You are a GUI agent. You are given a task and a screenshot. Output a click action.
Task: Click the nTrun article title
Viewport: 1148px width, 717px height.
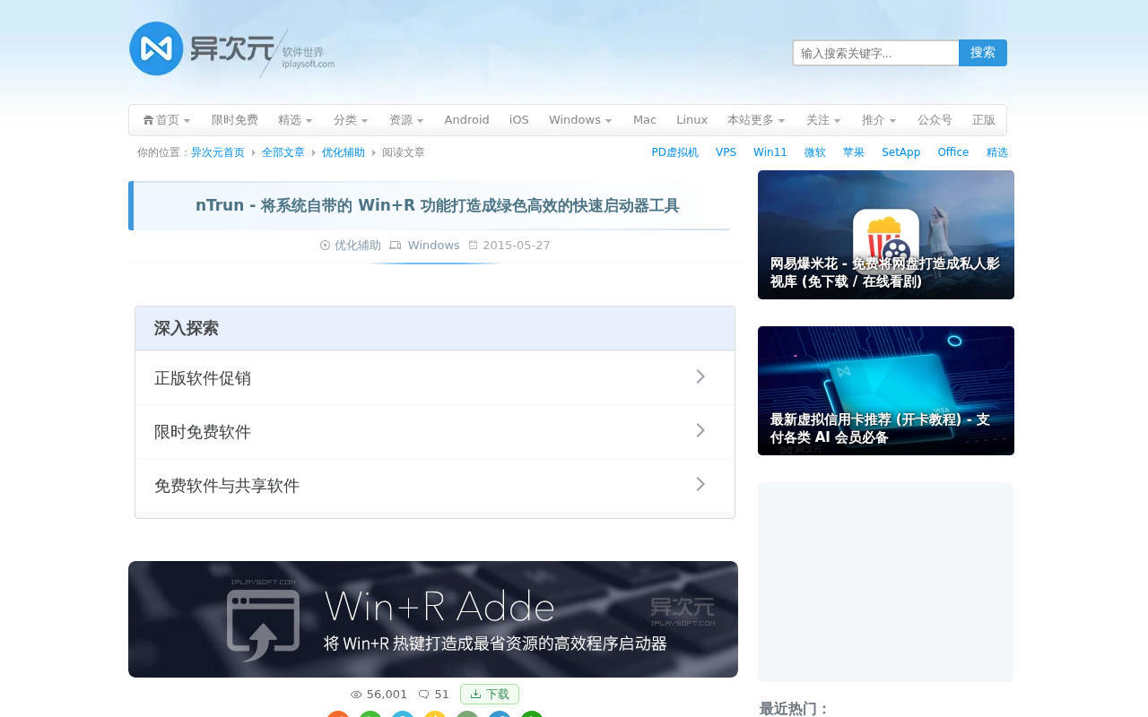[438, 205]
